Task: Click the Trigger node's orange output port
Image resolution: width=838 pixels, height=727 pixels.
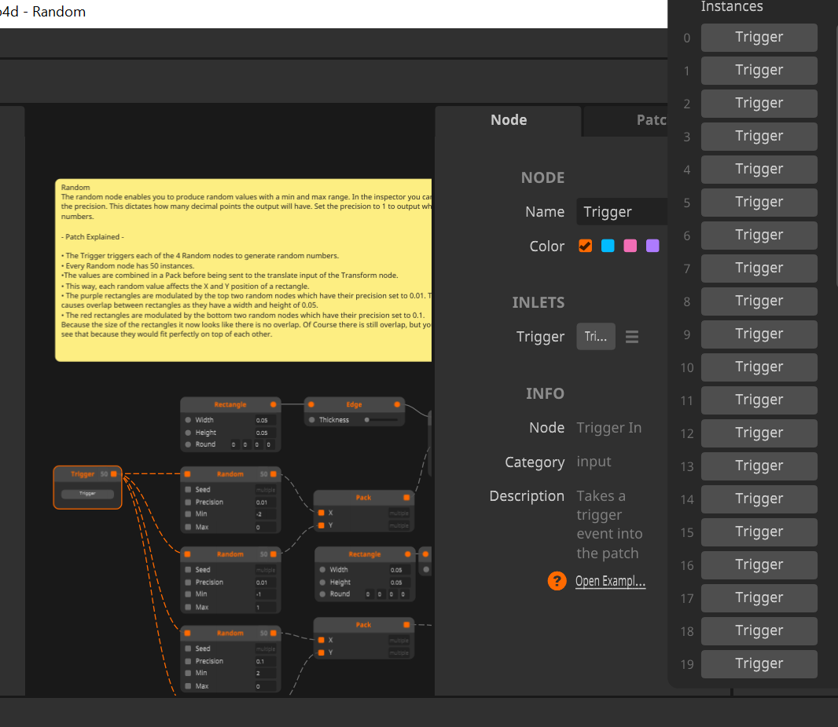Action: tap(114, 474)
